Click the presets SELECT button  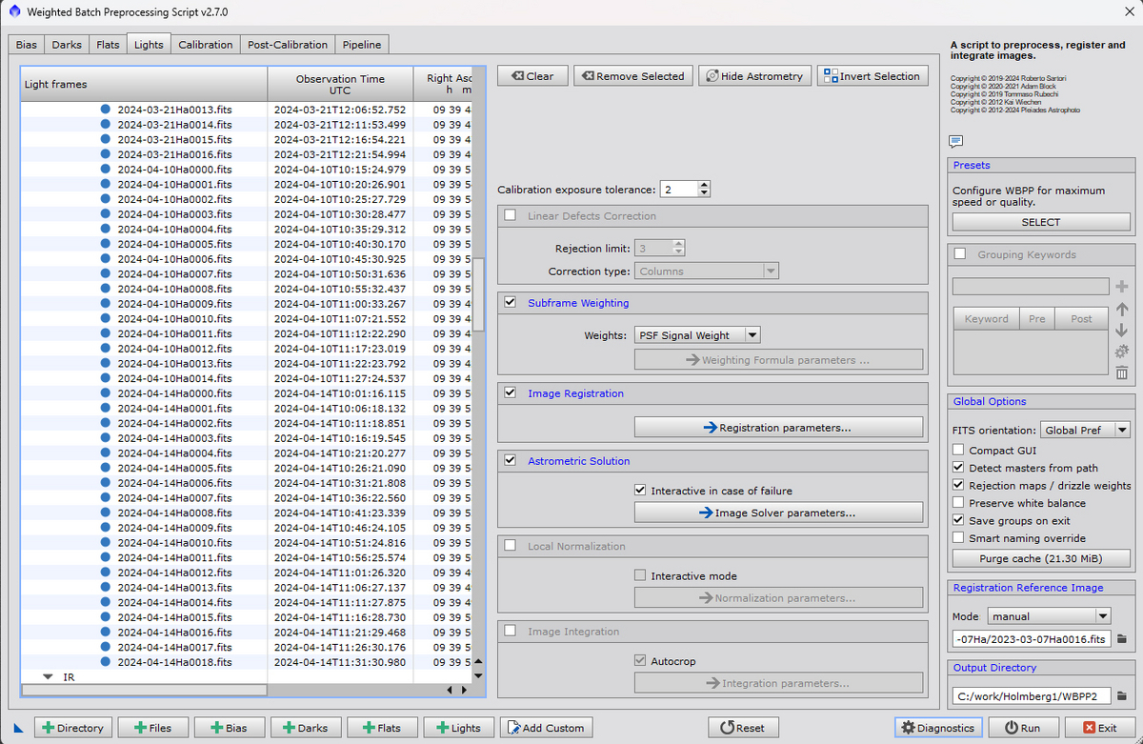(x=1041, y=222)
